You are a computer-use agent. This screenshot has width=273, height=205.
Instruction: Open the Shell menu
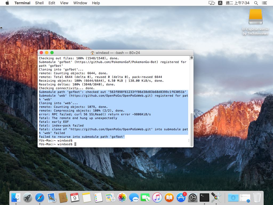tap(39, 3)
